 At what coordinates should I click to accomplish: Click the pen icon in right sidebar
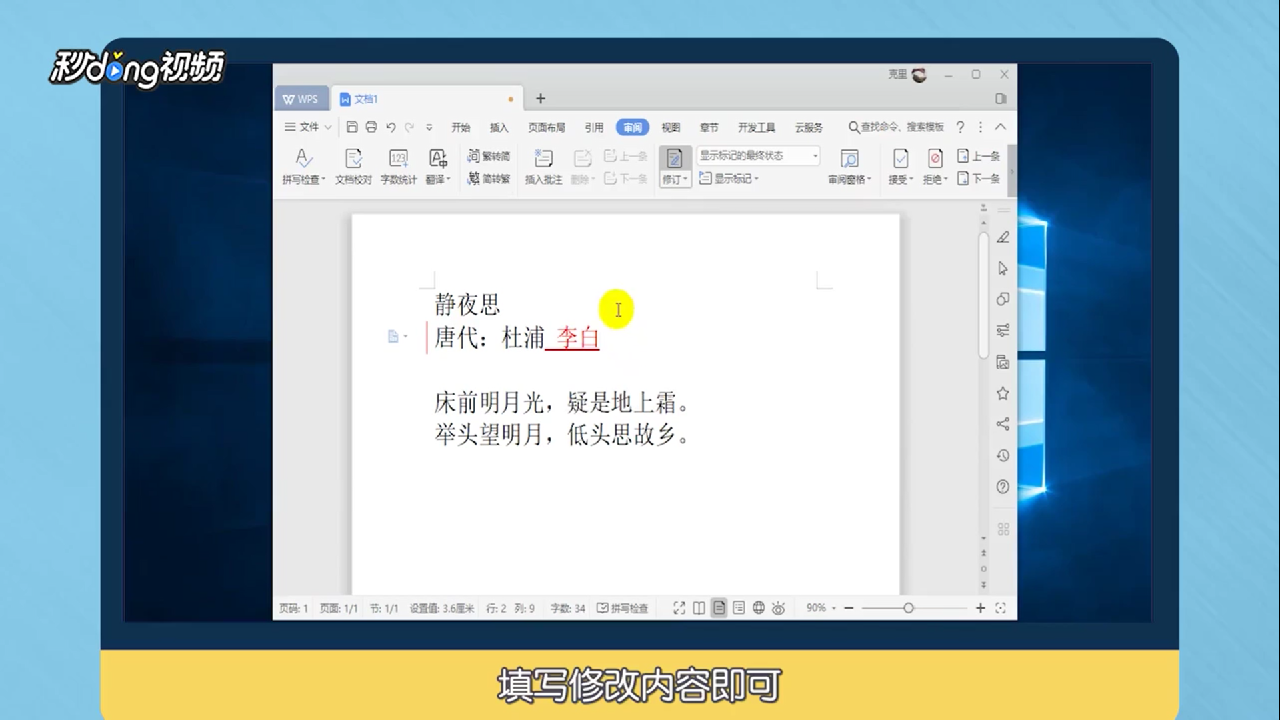(x=1003, y=237)
